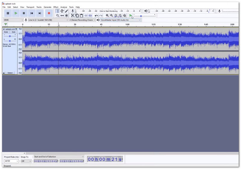Image resolution: width=241 pixels, height=169 pixels.
Task: Collapse the track with the up-arrow button
Action: click(4, 73)
